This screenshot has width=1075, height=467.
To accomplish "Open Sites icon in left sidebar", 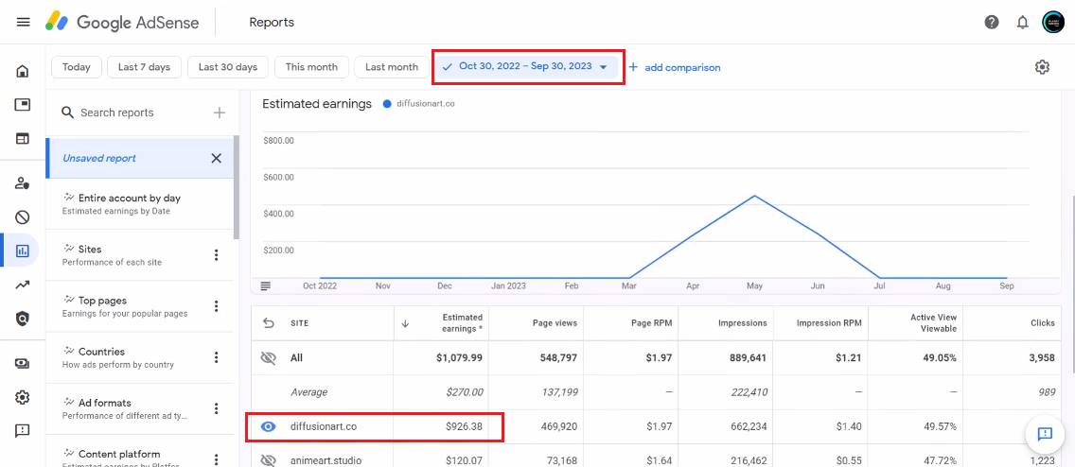I will pos(22,138).
